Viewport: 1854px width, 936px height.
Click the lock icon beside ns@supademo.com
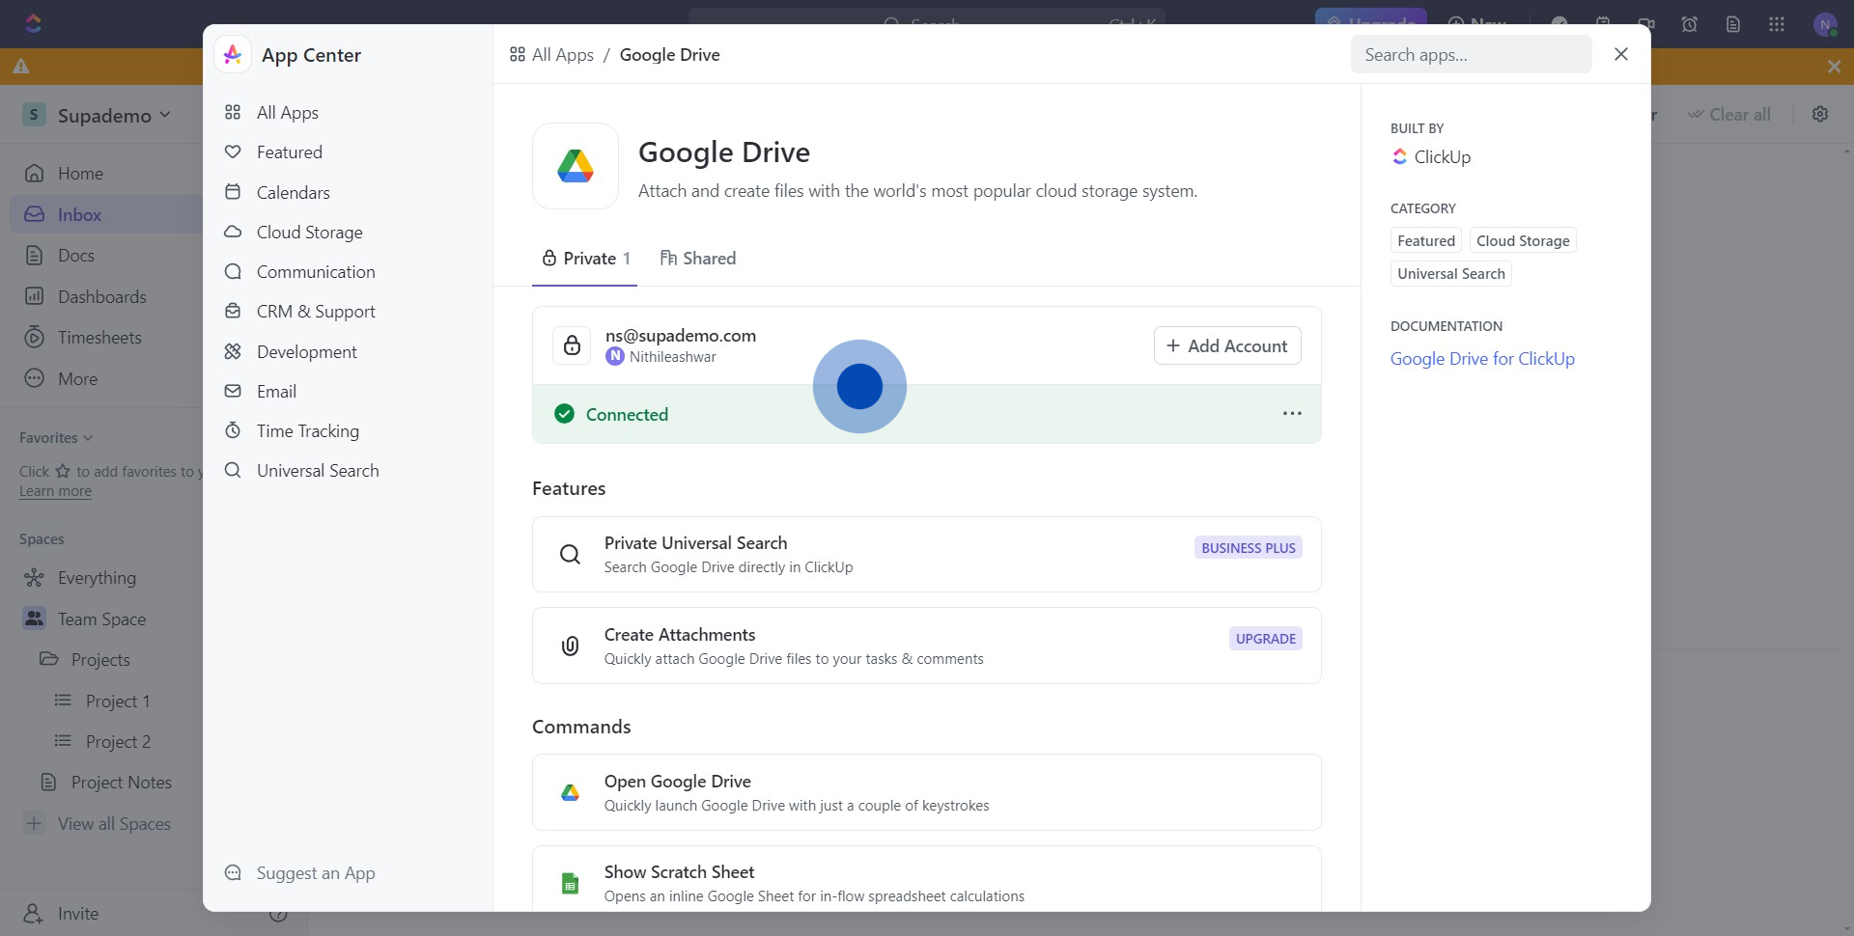pos(572,345)
